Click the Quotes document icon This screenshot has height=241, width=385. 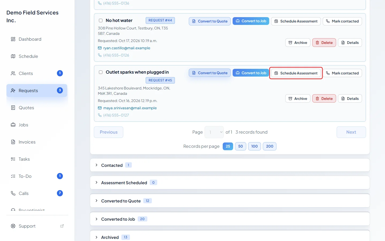pos(13,108)
